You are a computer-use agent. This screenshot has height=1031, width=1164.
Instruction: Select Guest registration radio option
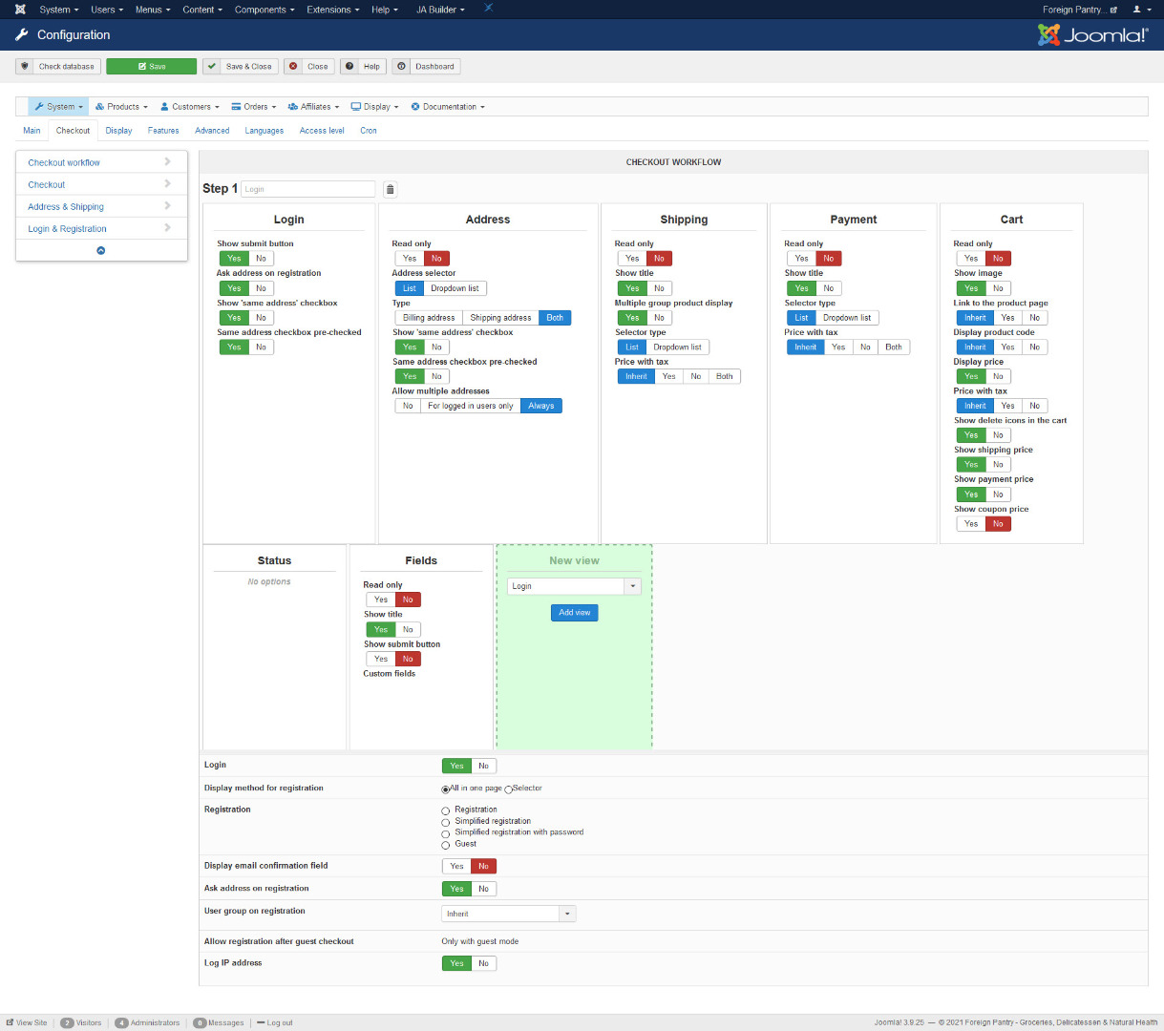pos(445,845)
